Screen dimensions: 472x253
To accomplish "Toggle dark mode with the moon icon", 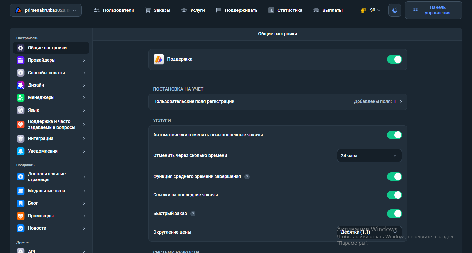I will (395, 10).
